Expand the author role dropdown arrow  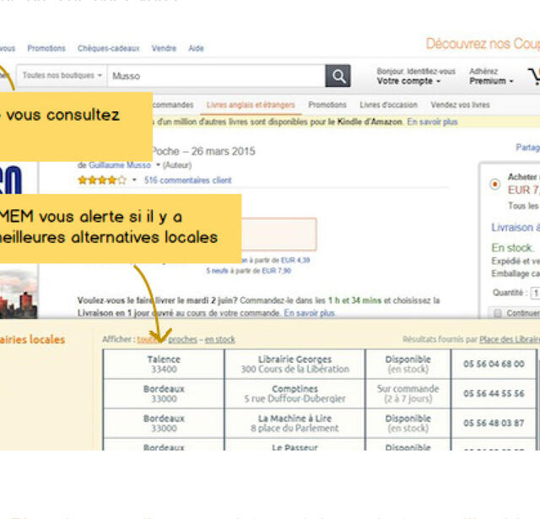(x=158, y=165)
